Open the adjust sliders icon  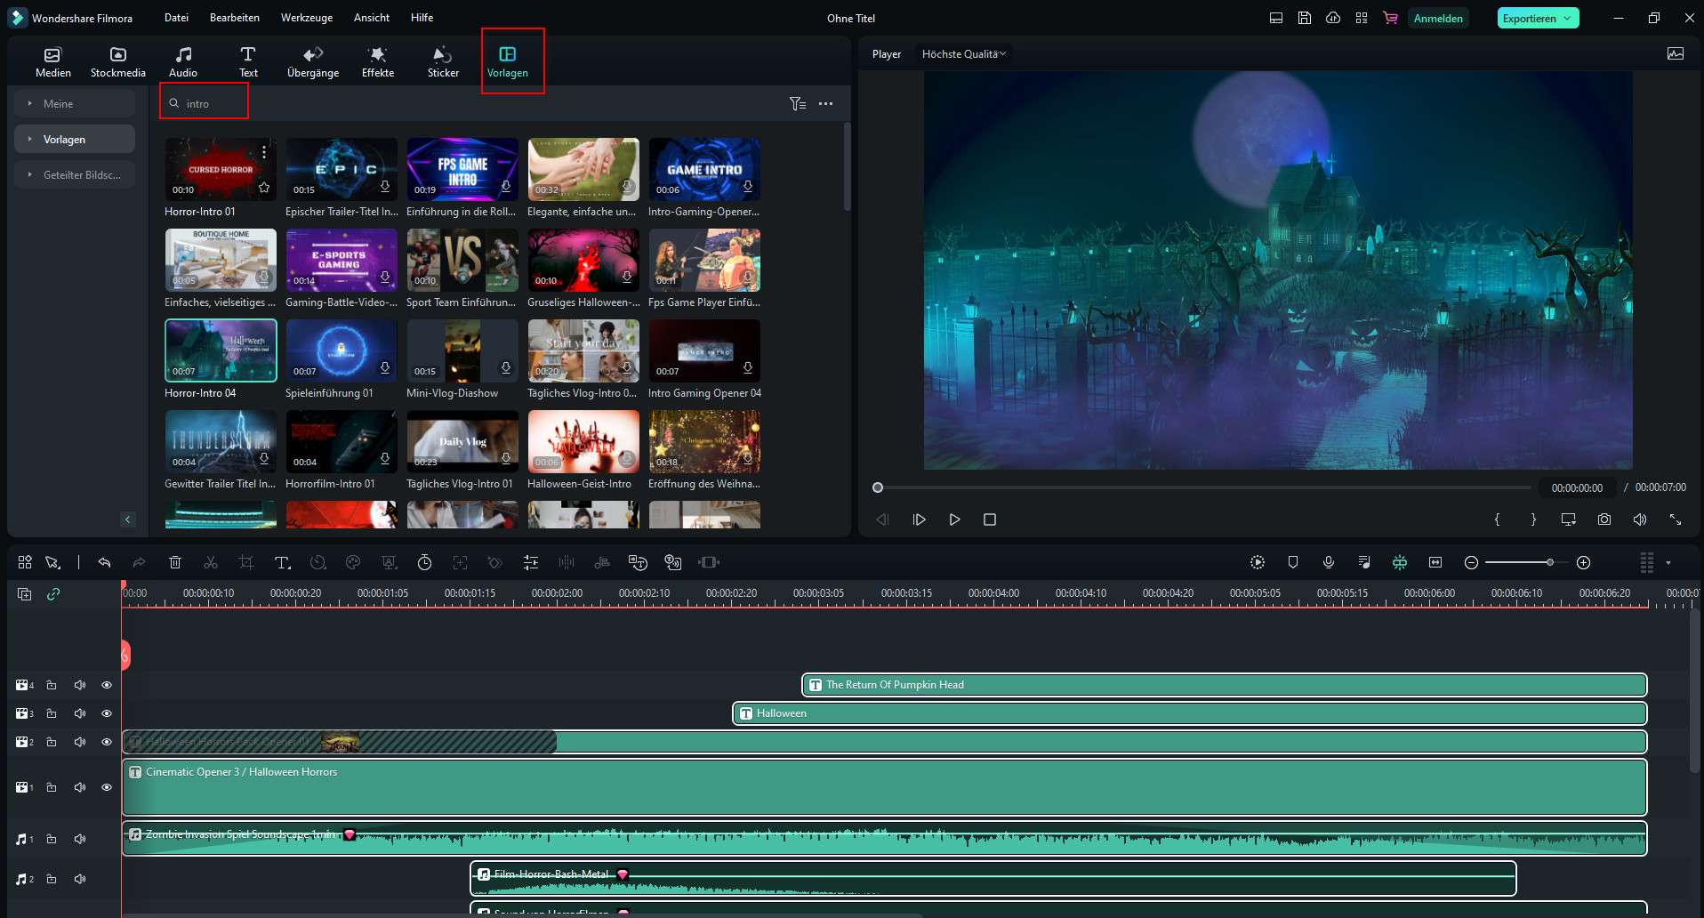click(x=531, y=562)
